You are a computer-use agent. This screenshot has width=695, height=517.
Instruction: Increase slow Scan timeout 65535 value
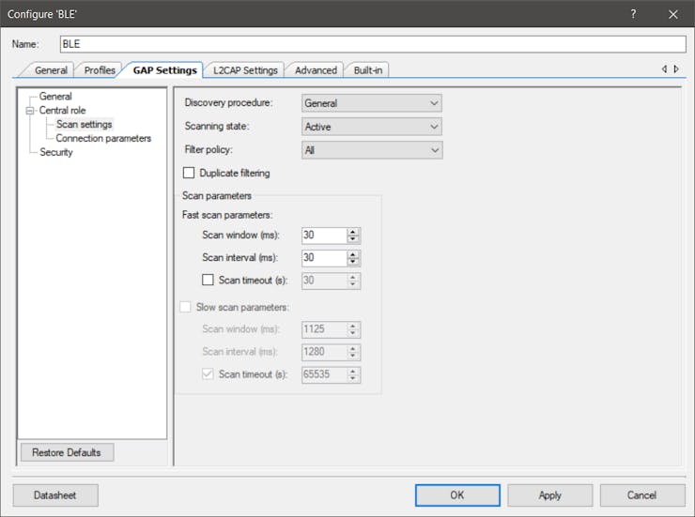[x=353, y=371]
